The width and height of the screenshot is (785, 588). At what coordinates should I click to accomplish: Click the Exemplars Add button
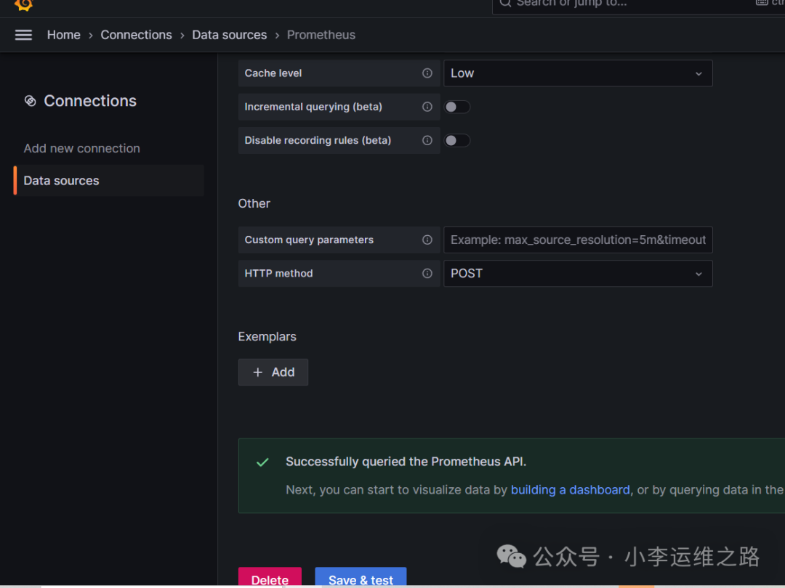point(273,372)
